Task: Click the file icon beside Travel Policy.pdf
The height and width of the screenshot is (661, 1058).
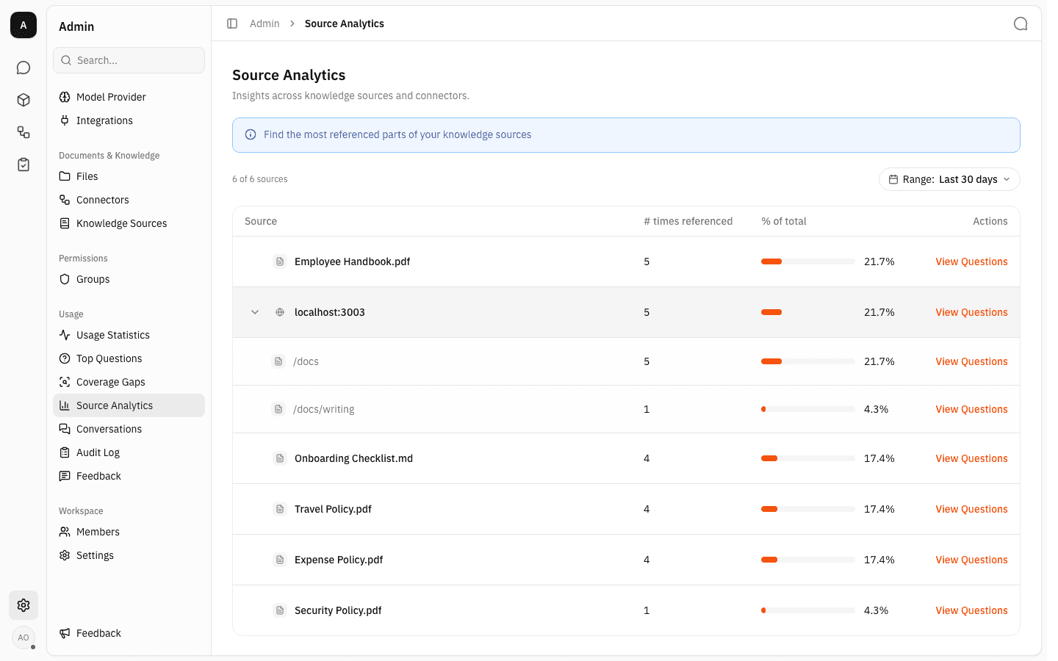Action: 280,509
